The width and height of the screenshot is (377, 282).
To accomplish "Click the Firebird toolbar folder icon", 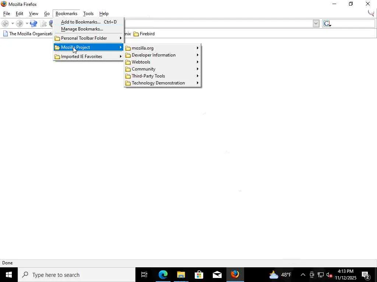I will coord(136,34).
